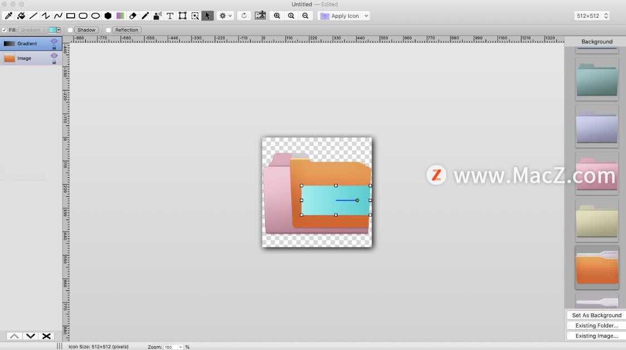Click the Shadow button

click(x=86, y=30)
